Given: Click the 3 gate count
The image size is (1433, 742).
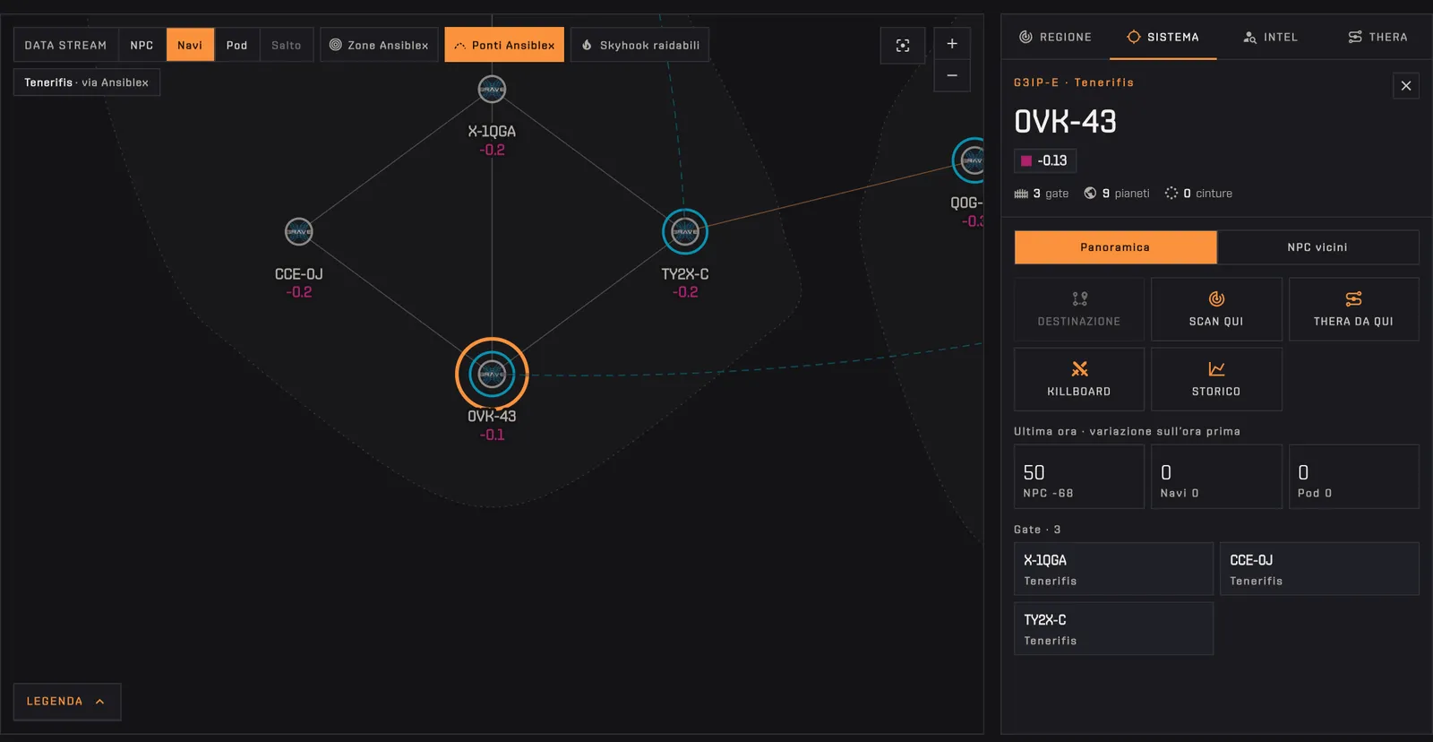Looking at the screenshot, I should click(x=1042, y=194).
